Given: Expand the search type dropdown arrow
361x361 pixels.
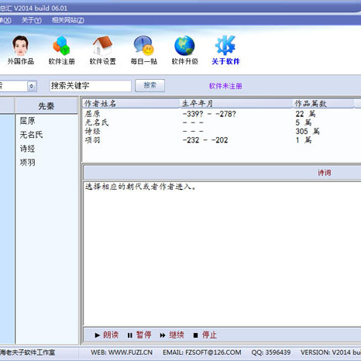Looking at the screenshot, I should tap(32, 86).
